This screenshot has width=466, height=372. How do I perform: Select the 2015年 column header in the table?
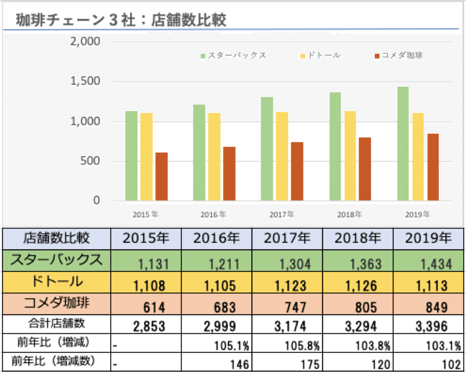coord(146,236)
